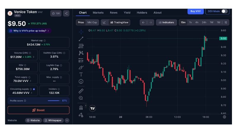
Task: Set chart interval to 15m
Action: (183, 22)
